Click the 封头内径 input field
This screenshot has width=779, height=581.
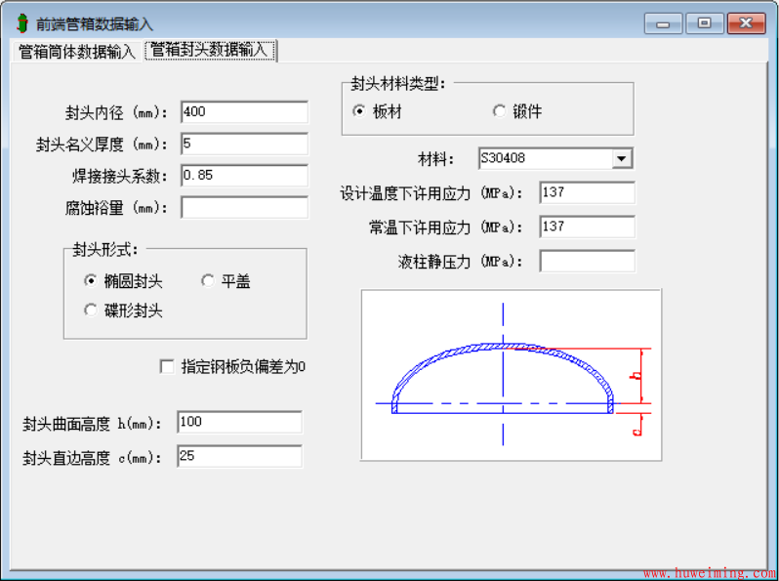[x=244, y=112]
